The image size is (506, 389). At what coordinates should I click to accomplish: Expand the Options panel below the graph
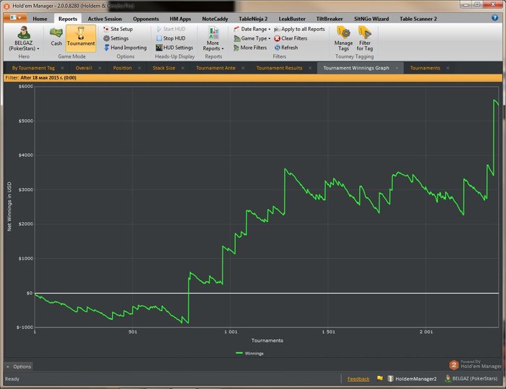19,367
